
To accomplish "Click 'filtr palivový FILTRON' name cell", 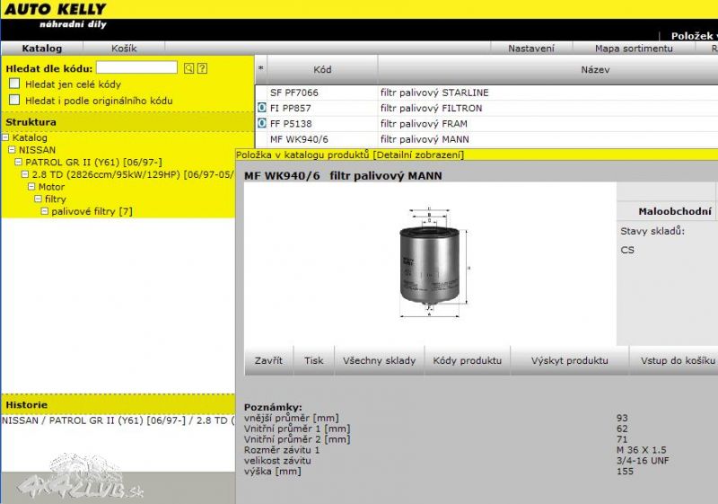I will [x=432, y=108].
